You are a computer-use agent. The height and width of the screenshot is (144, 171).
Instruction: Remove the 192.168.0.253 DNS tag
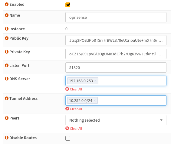[95, 81]
